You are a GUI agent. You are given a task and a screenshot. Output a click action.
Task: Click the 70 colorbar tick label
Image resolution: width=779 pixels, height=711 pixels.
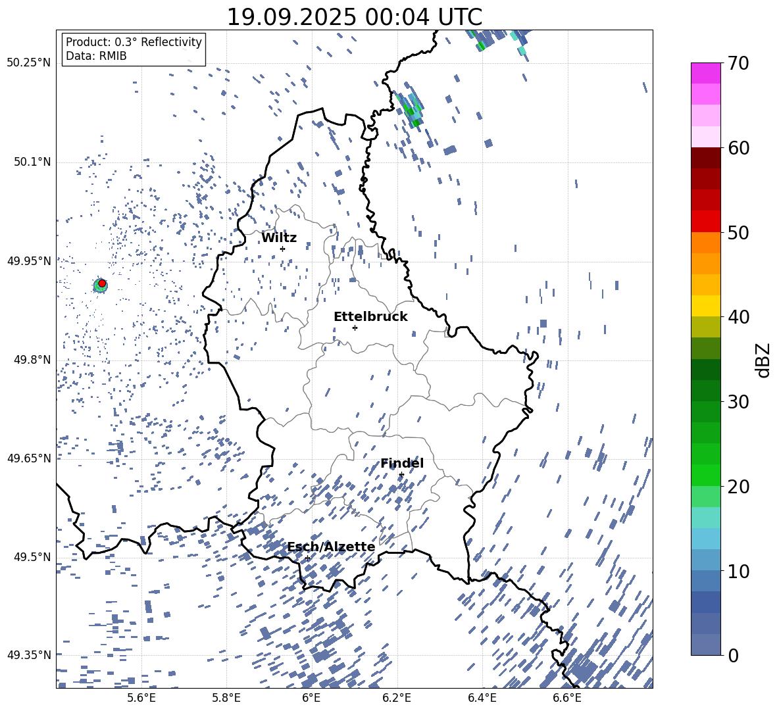pos(738,64)
